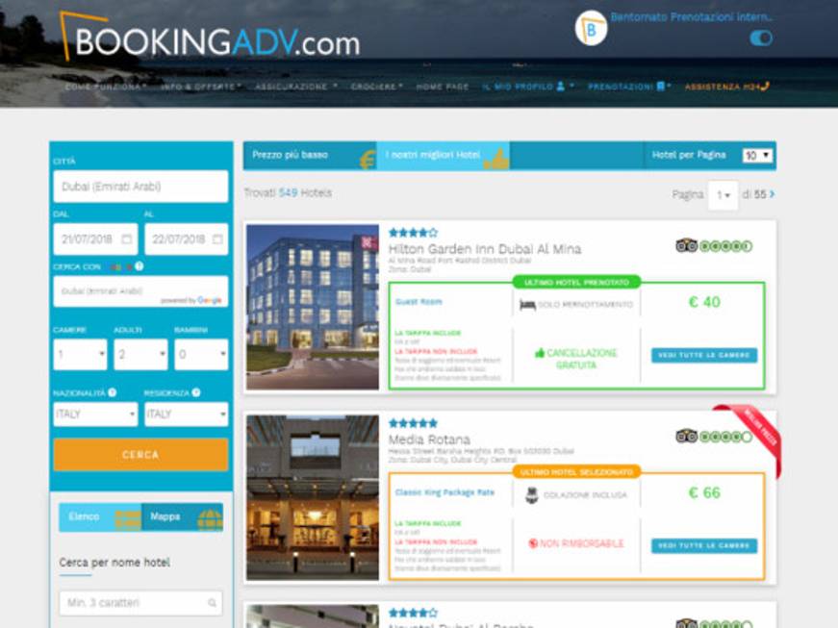This screenshot has width=838, height=628.
Task: Open the Nazionalità ITALY dropdown
Action: (x=95, y=414)
